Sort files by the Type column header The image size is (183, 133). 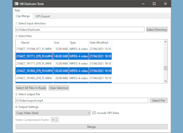coord(79,43)
